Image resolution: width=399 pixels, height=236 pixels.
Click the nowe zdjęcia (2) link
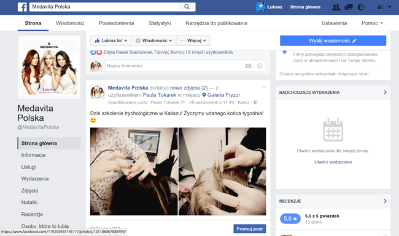(189, 88)
